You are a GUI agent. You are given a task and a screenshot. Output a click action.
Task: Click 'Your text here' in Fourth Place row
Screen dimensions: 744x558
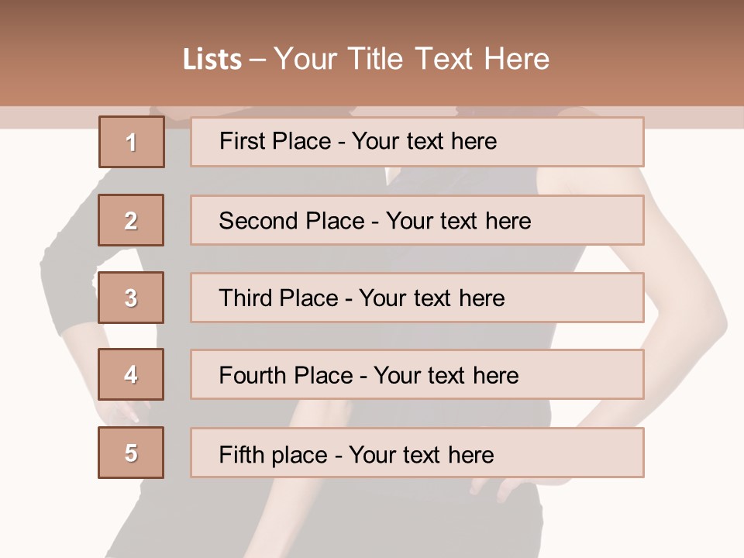pos(446,375)
